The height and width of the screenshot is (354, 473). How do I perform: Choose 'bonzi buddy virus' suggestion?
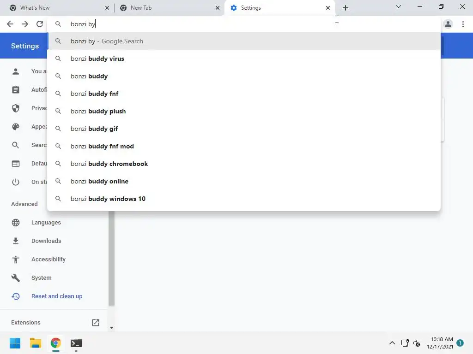243,59
